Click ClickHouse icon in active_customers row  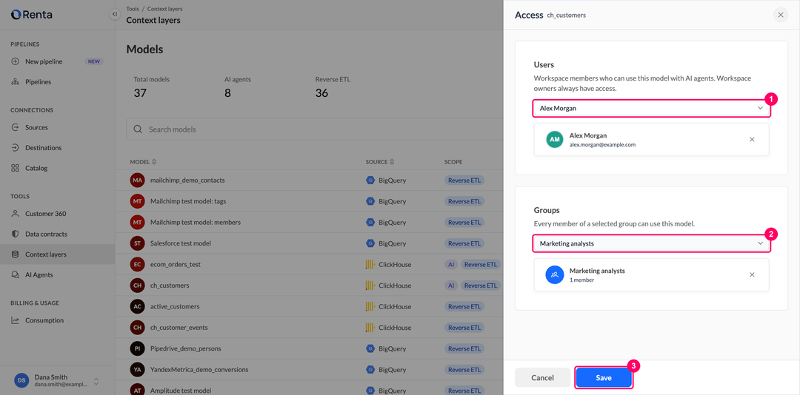click(x=370, y=307)
